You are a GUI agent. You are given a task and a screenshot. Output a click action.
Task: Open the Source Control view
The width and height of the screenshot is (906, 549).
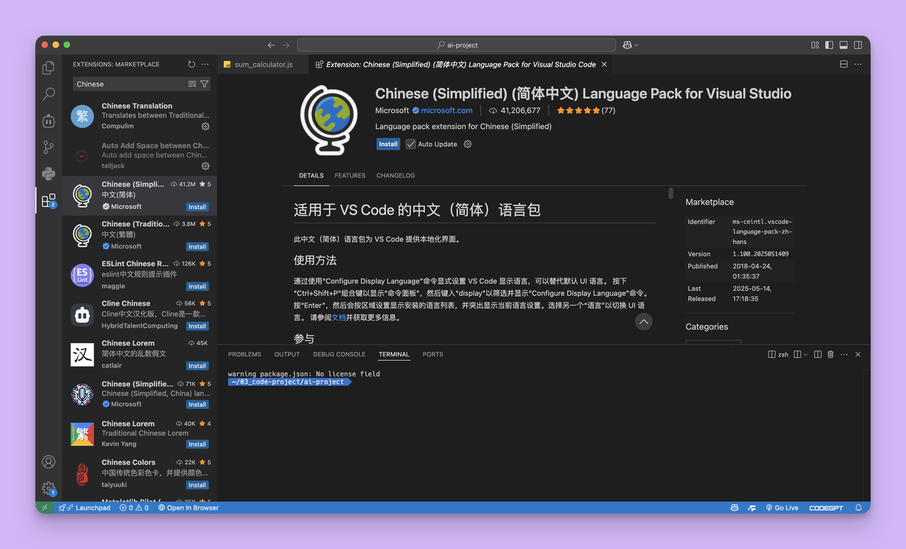(48, 147)
